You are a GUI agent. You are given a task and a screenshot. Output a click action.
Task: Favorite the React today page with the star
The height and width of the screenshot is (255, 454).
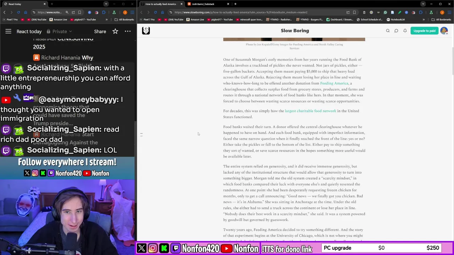pos(115,32)
